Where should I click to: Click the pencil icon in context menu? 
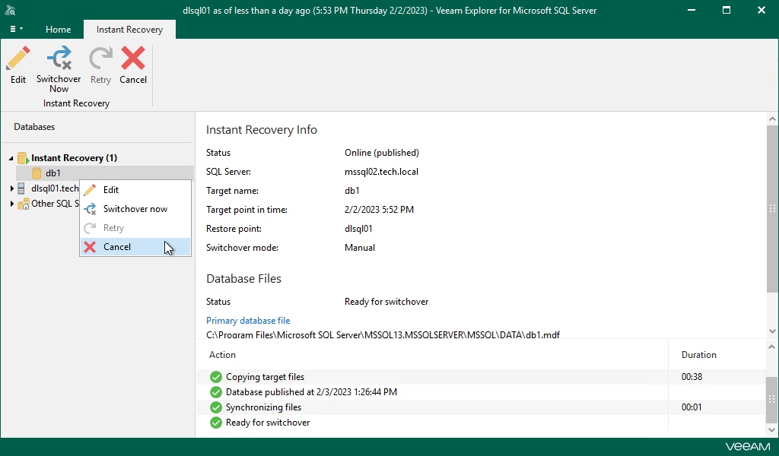(x=90, y=189)
